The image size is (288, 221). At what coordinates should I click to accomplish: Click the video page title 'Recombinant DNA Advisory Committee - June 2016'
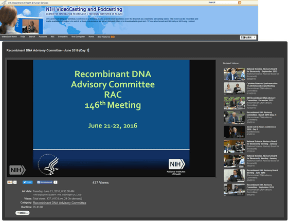coord(48,50)
